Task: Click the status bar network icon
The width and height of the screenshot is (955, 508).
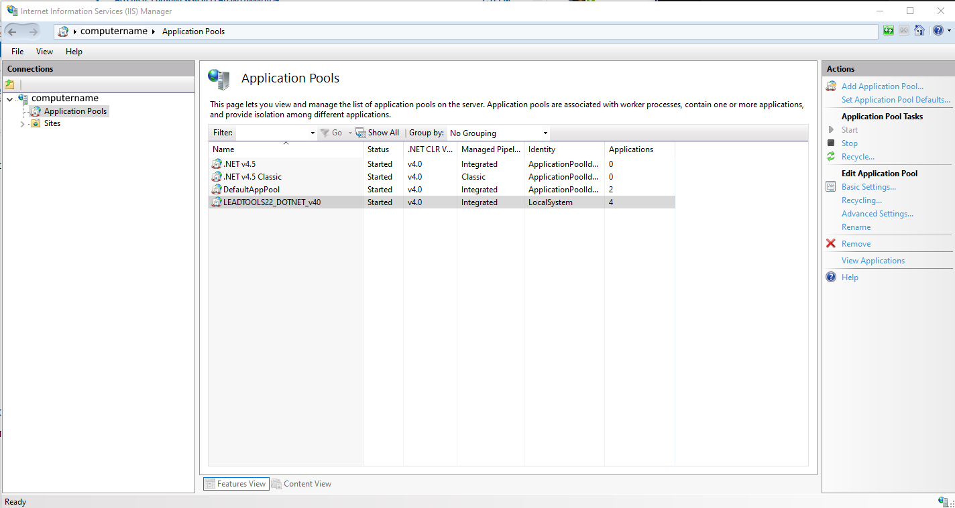Action: click(x=944, y=502)
